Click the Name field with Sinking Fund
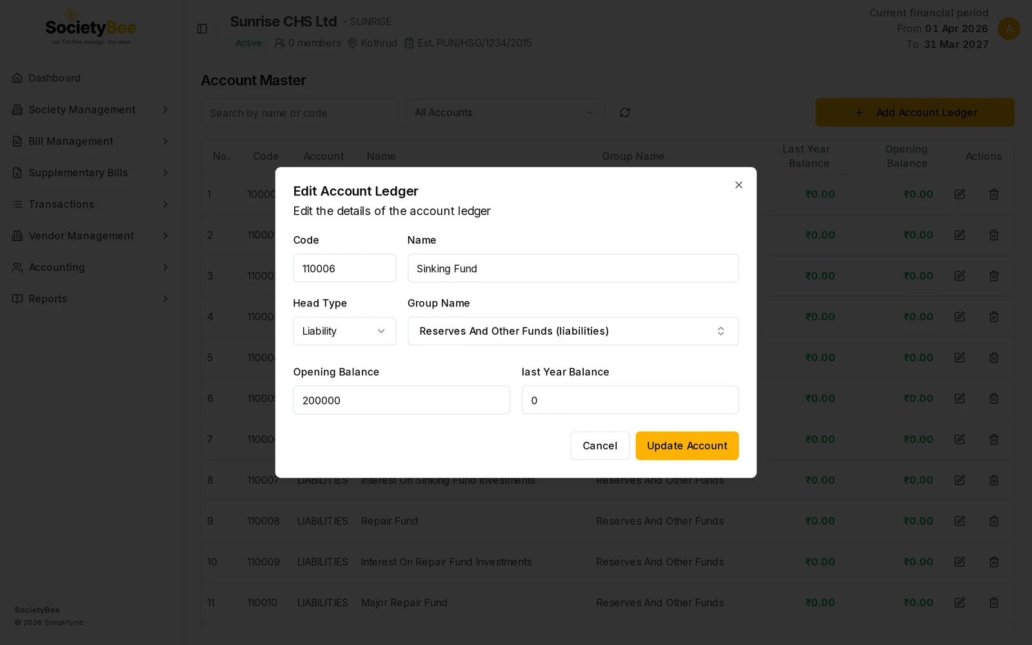Image resolution: width=1032 pixels, height=645 pixels. [x=573, y=268]
